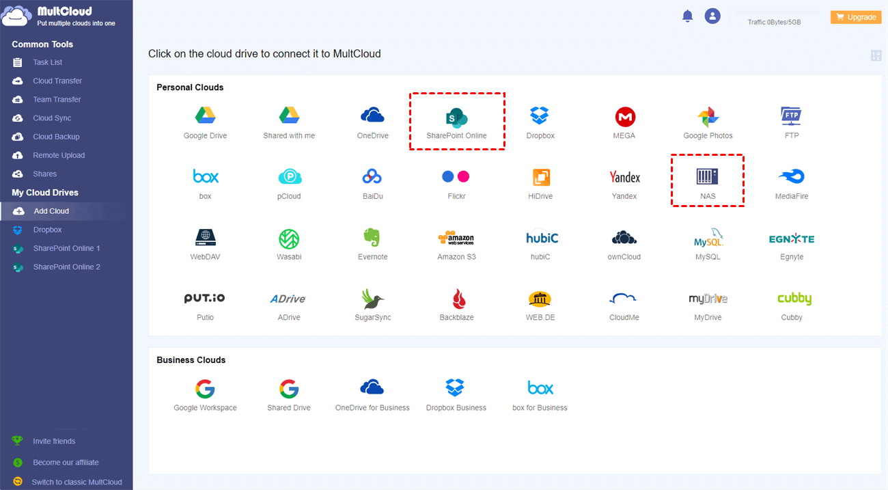Add SugarSync account
This screenshot has width=888, height=490.
pyautogui.click(x=373, y=298)
